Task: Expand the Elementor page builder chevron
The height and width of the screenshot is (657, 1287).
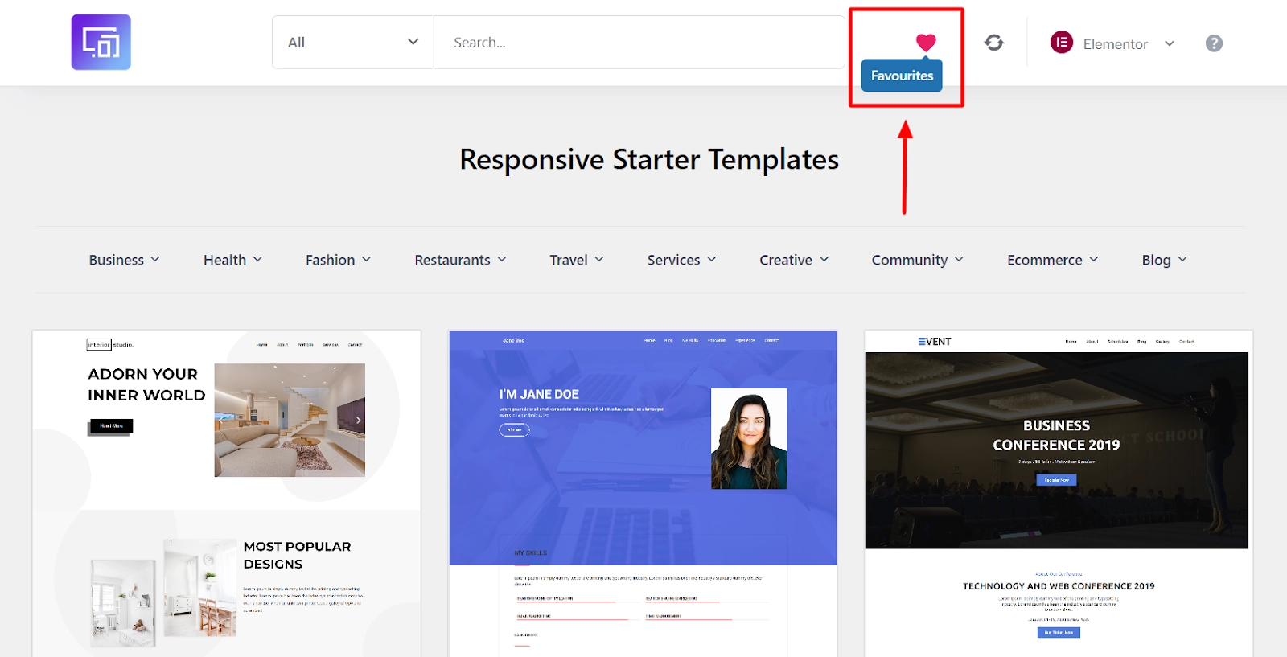Action: [x=1170, y=43]
